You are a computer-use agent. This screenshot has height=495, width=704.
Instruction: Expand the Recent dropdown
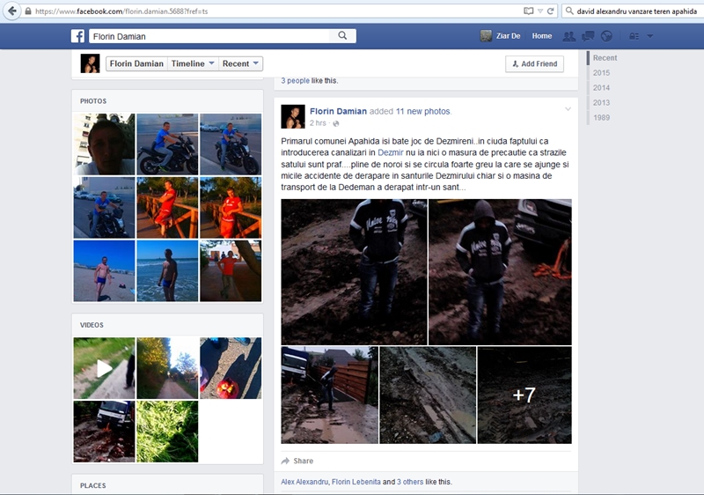click(241, 63)
